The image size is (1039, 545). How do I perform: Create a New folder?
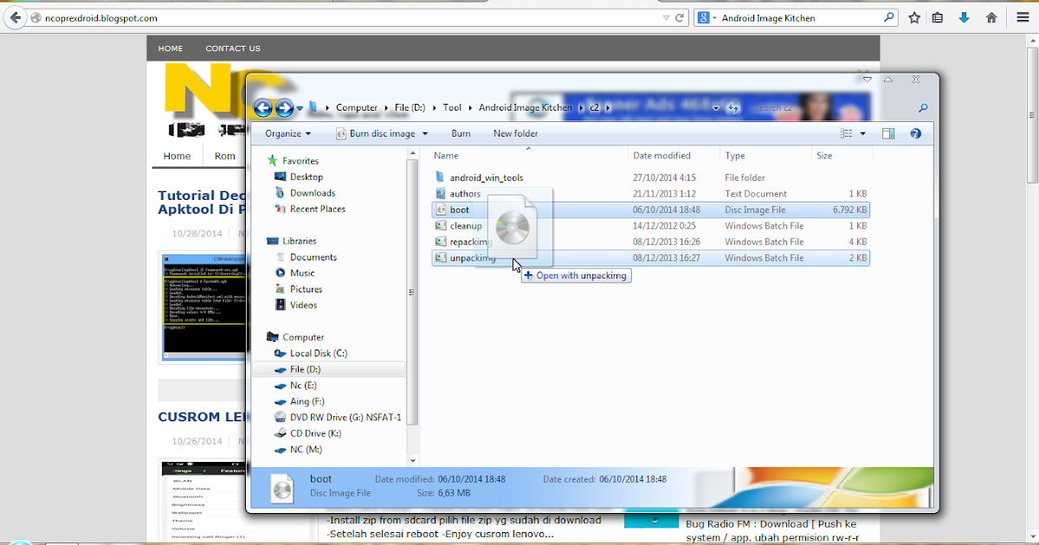[x=515, y=133]
